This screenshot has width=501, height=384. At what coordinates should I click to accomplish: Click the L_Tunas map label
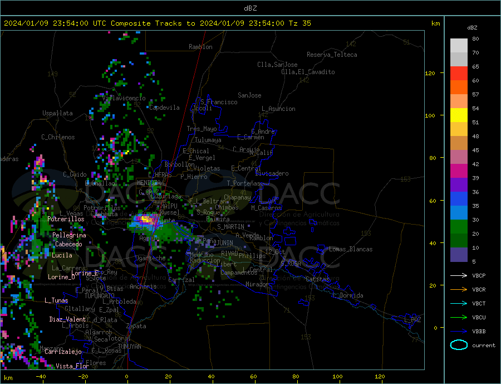(x=56, y=300)
